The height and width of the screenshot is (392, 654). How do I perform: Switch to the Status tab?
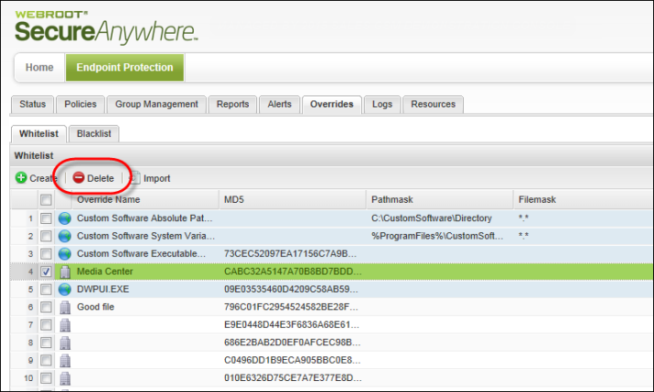tap(32, 104)
